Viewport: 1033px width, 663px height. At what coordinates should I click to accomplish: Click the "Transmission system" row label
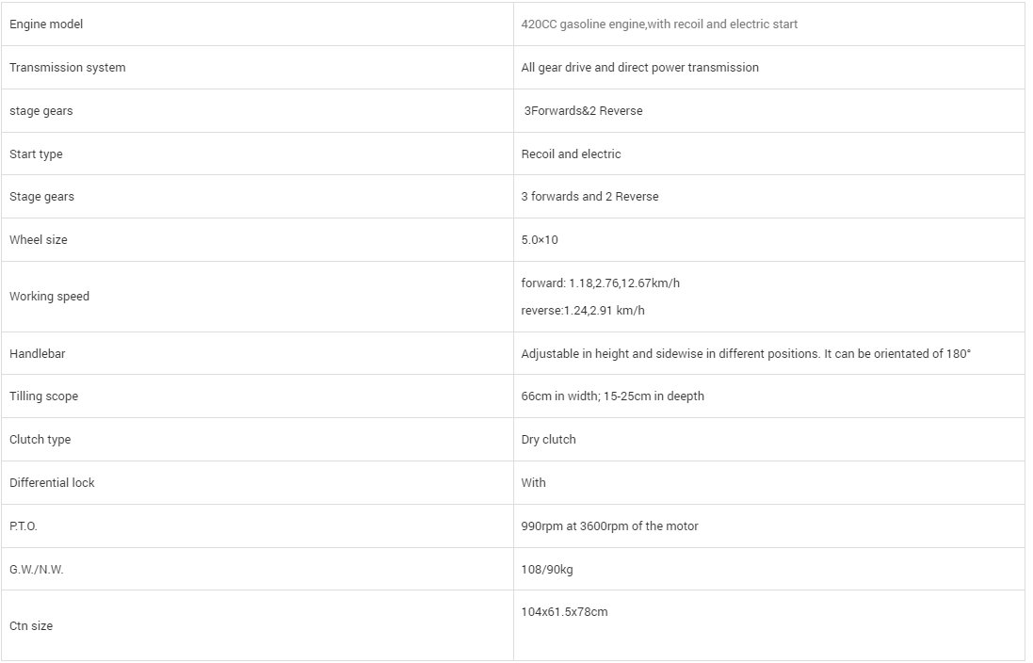67,68
